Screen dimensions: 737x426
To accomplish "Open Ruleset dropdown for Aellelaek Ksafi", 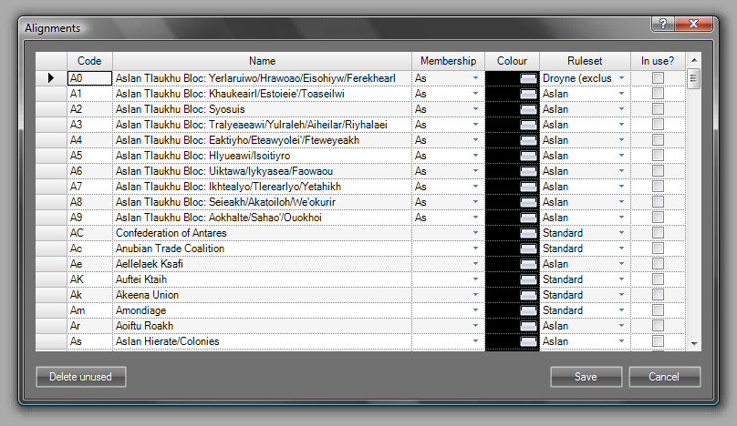I will click(x=622, y=264).
